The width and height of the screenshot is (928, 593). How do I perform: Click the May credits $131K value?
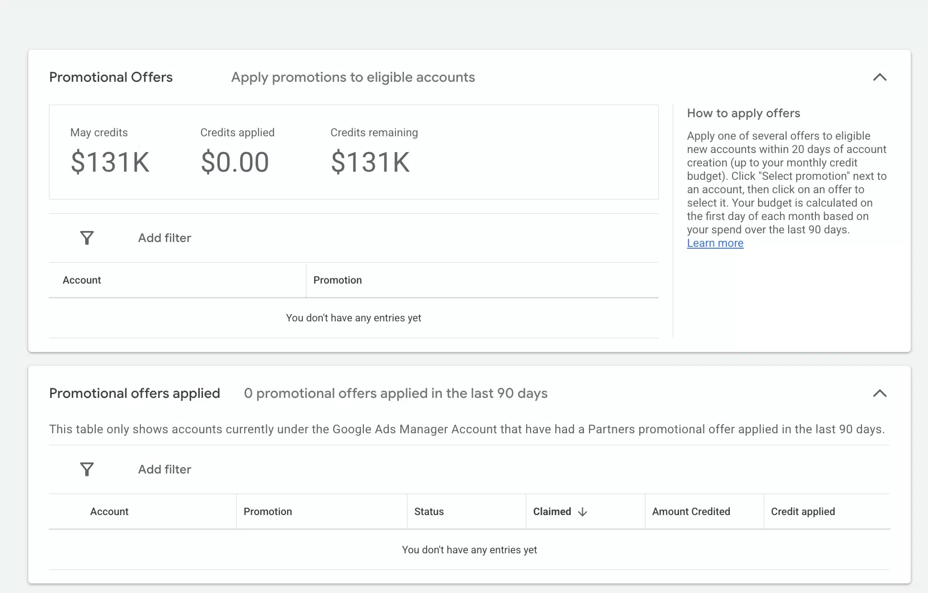click(x=110, y=162)
